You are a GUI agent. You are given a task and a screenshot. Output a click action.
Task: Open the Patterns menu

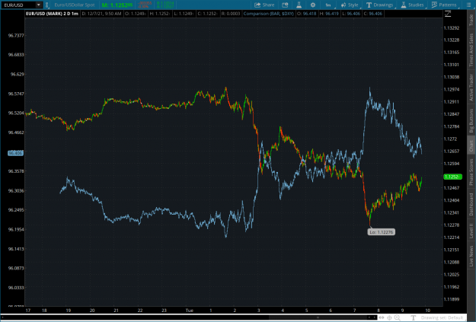coord(444,5)
